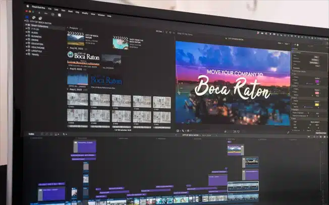Open the Window menu
This screenshot has width=329, height=205.
(101, 15)
